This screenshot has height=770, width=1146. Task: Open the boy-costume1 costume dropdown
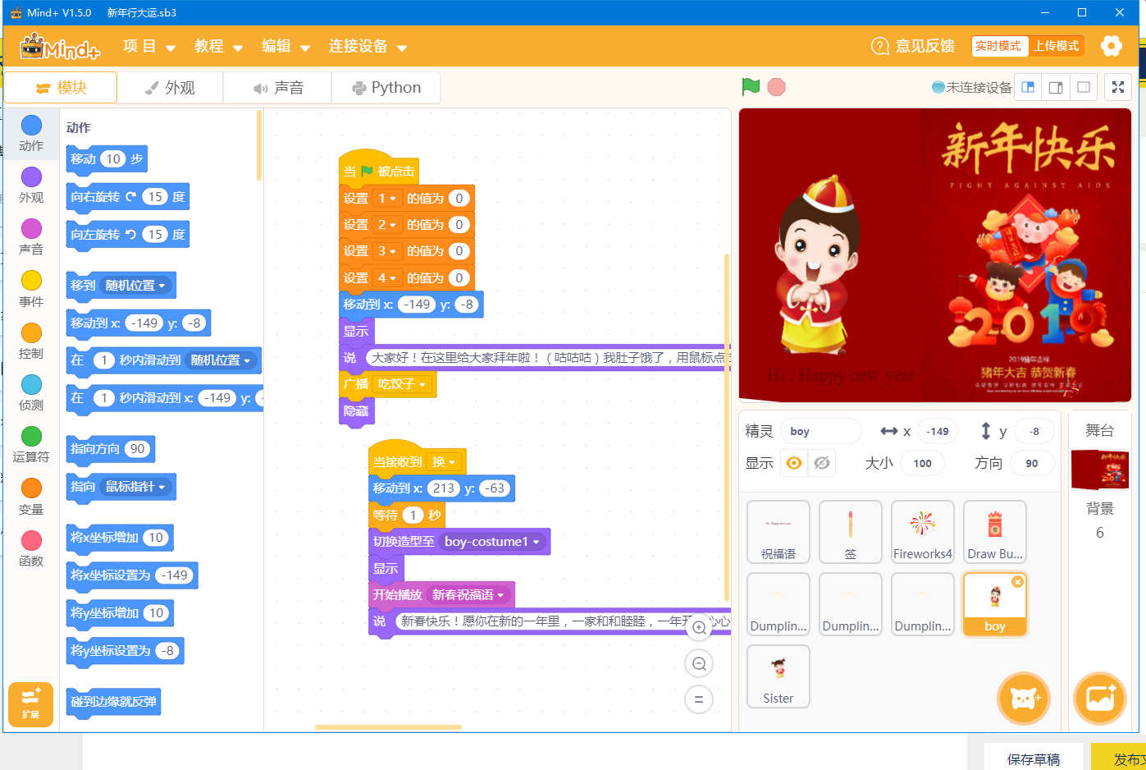(492, 542)
